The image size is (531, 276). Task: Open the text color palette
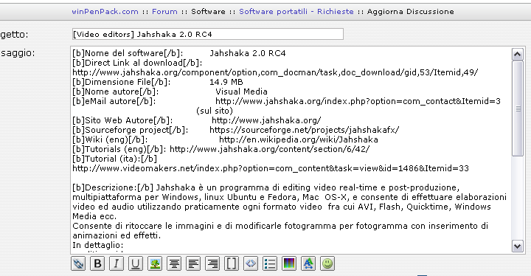[289, 263]
